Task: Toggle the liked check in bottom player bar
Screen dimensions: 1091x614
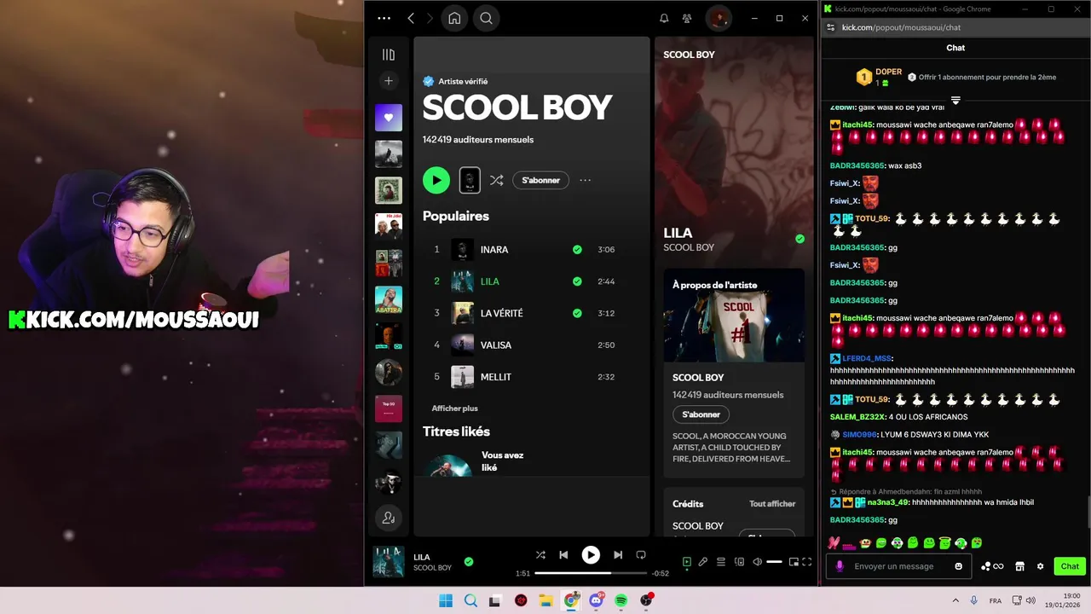Action: point(469,562)
